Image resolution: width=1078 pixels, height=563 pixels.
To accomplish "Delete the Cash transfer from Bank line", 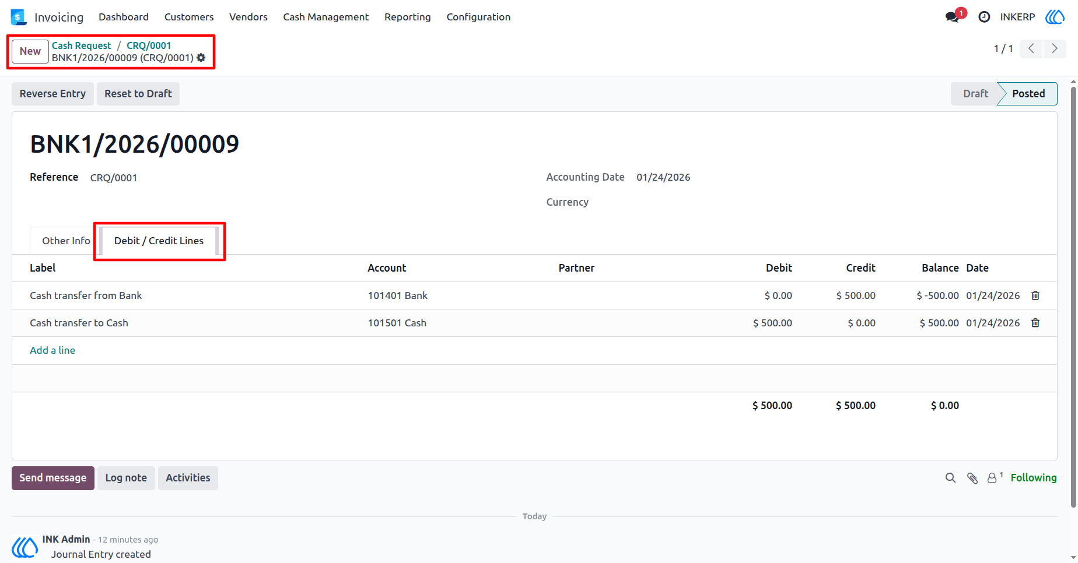I will click(1035, 295).
